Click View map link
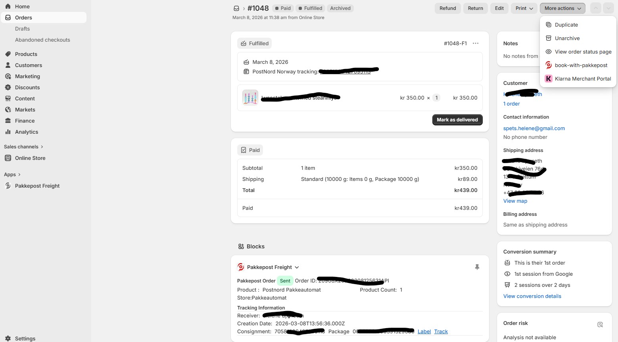Screen dimensions: 618x342 (515, 201)
